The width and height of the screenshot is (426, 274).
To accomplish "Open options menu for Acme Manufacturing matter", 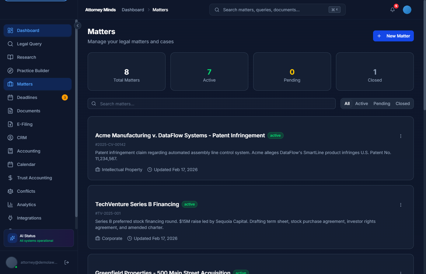I will 400,136.
